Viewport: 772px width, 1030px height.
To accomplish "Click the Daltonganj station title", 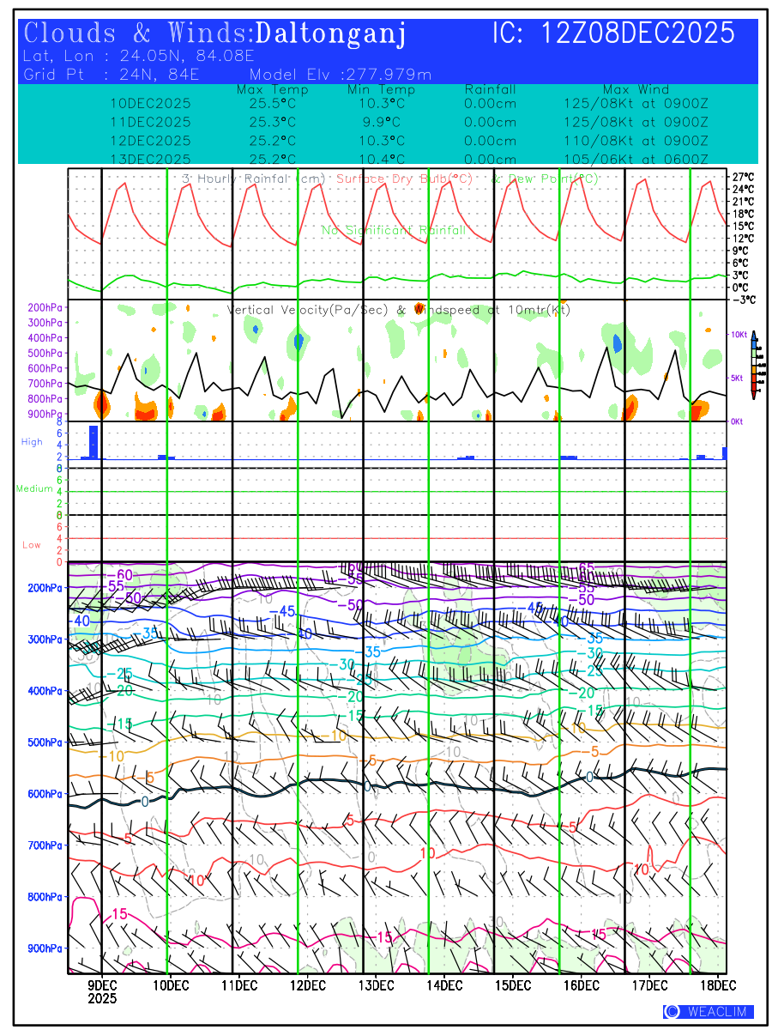I will (x=330, y=33).
